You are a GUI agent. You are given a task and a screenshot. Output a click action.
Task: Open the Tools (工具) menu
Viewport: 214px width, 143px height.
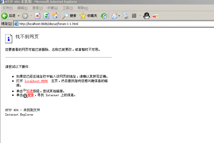click(68, 8)
